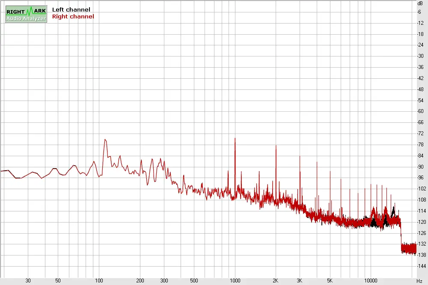Click the 200 Hz frequency label
The height and width of the screenshot is (285, 428).
coord(140,281)
